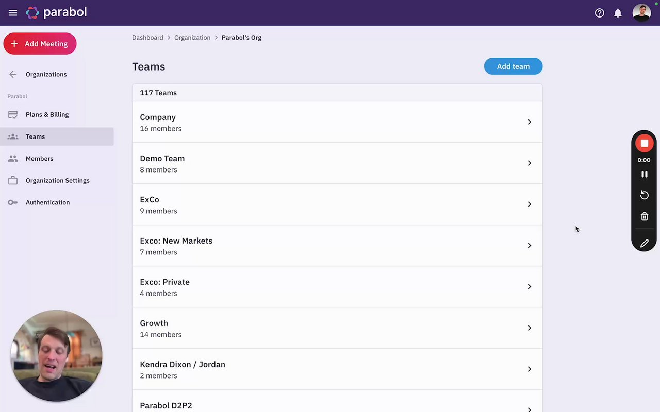Expand the Company team row
Screen dimensions: 660x412
[529, 122]
